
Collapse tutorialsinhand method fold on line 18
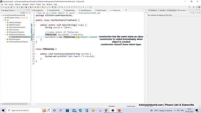(35, 54)
